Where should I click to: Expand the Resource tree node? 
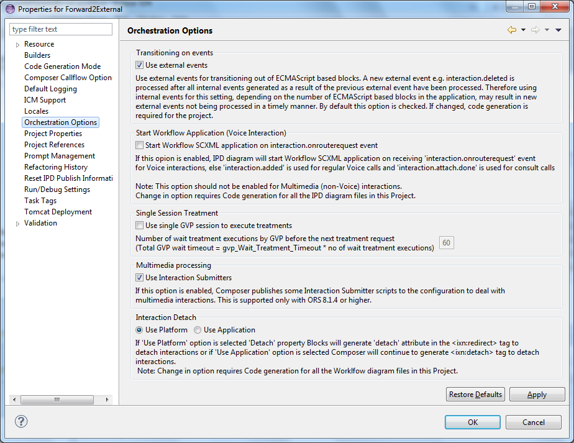pos(17,45)
